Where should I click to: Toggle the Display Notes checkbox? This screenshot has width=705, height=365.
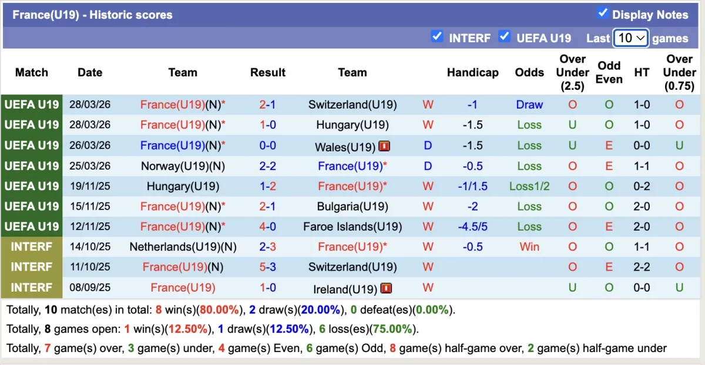pyautogui.click(x=602, y=13)
